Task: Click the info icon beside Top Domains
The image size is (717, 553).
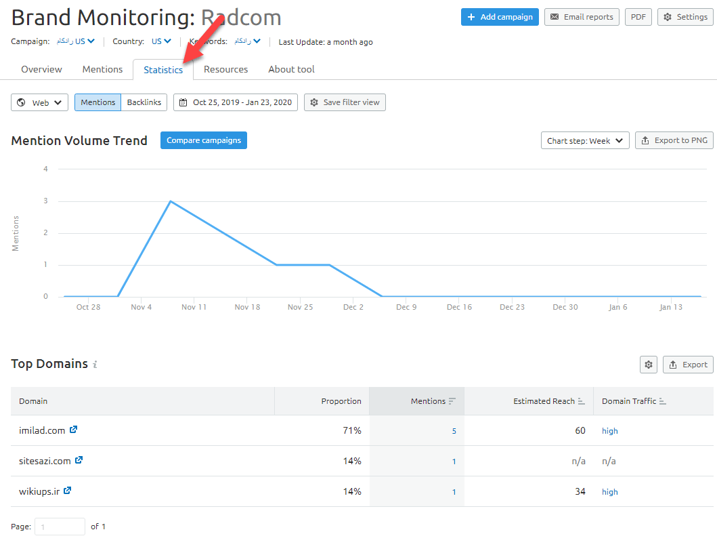Action: pos(95,365)
